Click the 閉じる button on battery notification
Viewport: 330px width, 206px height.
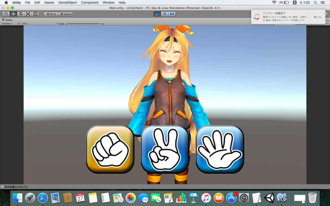pos(317,17)
